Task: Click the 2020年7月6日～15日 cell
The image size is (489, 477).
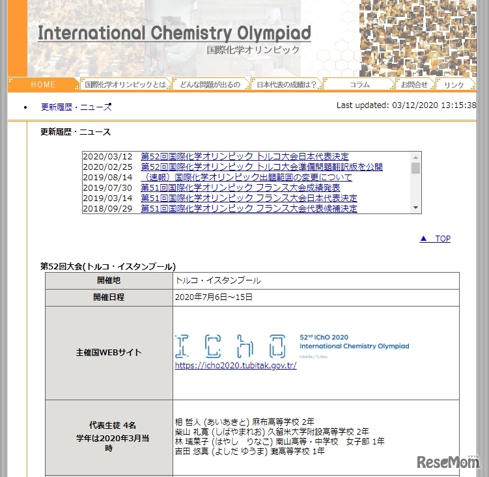Action: pos(316,297)
